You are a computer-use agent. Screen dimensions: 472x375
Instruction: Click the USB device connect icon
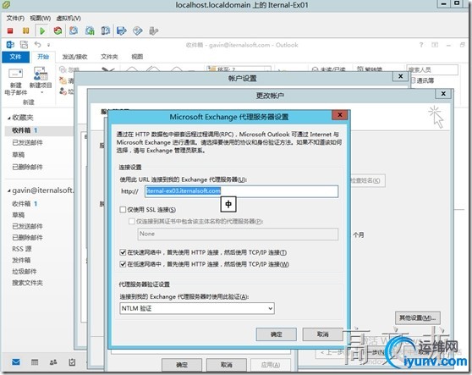point(153,30)
